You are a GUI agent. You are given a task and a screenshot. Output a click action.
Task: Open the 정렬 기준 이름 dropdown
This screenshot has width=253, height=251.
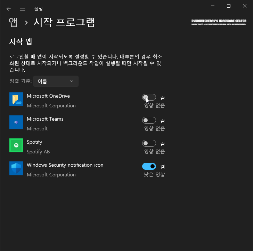click(56, 81)
